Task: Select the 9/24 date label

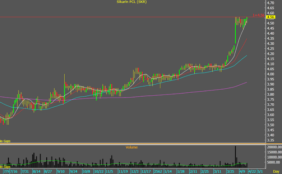Action: point(74,171)
